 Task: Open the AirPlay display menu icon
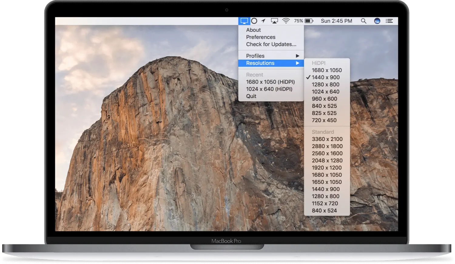[x=275, y=21]
